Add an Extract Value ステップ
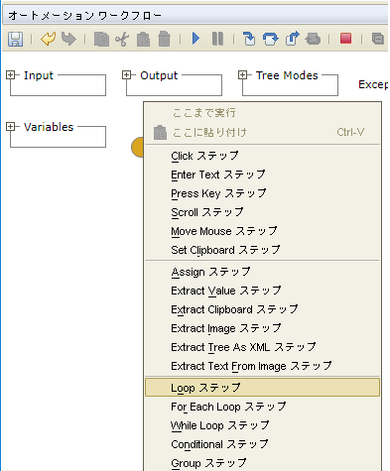The height and width of the screenshot is (471, 390). click(262, 291)
